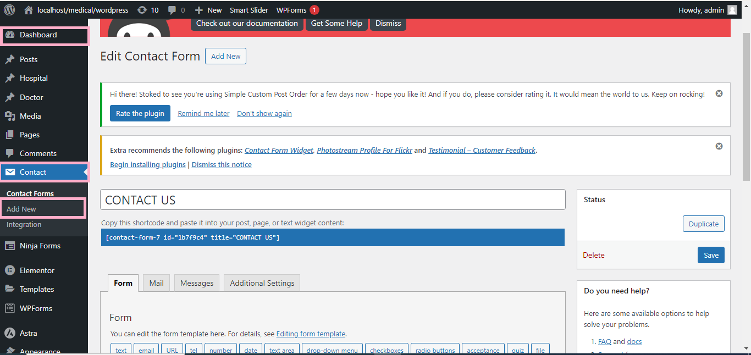
Task: Switch to the Mail tab
Action: (156, 283)
